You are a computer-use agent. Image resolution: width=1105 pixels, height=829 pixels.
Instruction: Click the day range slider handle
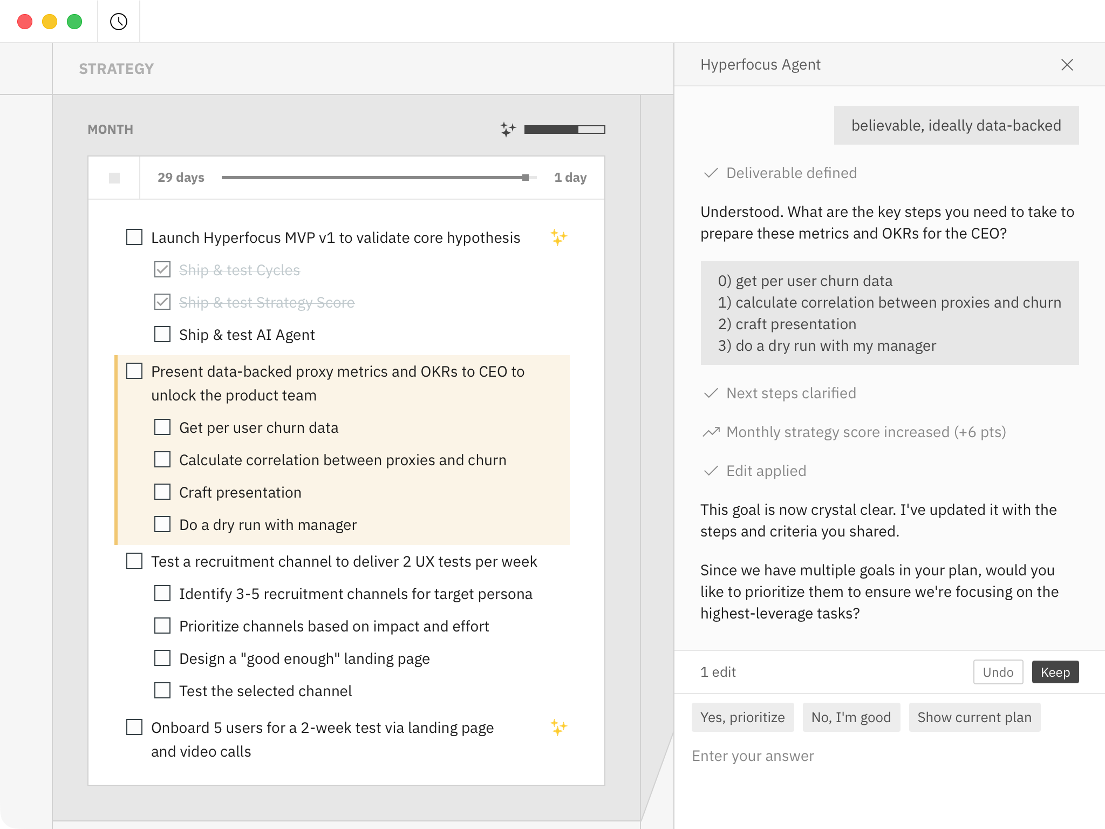[526, 177]
